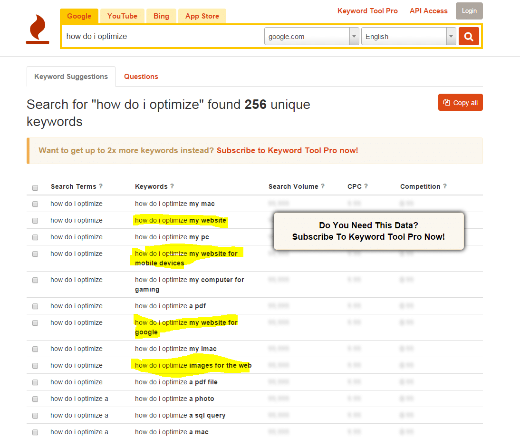
Task: Click keyword 'how do i optimize my mac'
Action: 175,204
